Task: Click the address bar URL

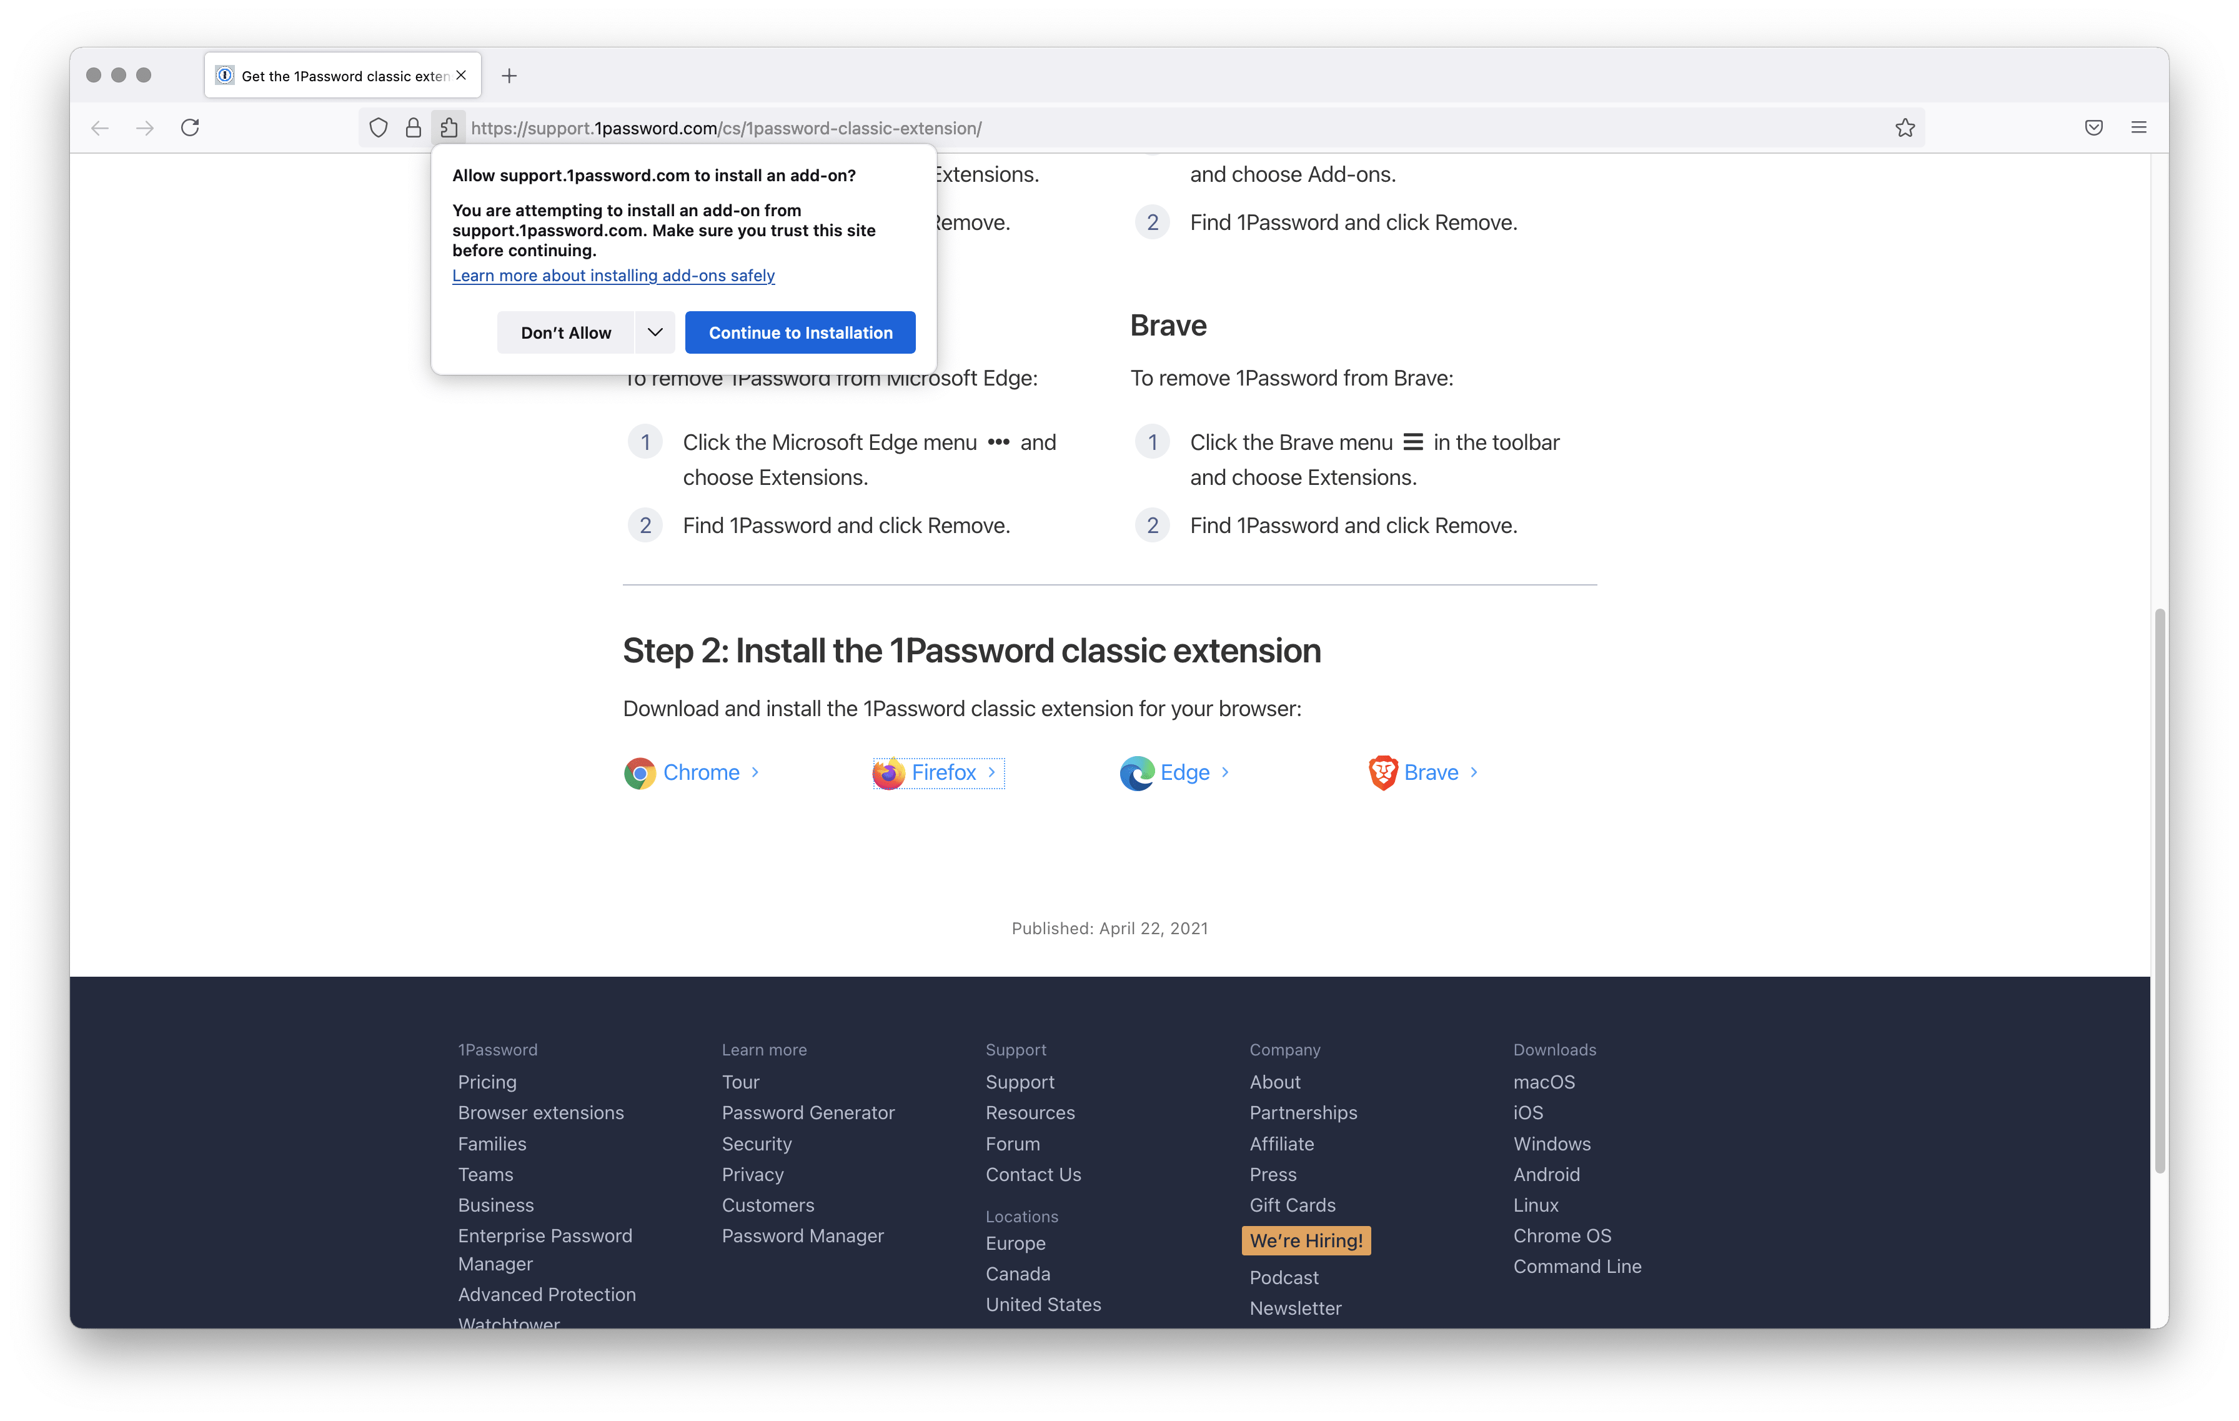Action: [x=726, y=128]
